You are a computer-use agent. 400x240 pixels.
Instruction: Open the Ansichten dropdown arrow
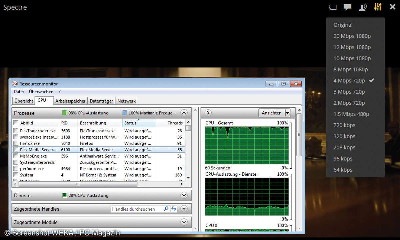click(x=287, y=113)
